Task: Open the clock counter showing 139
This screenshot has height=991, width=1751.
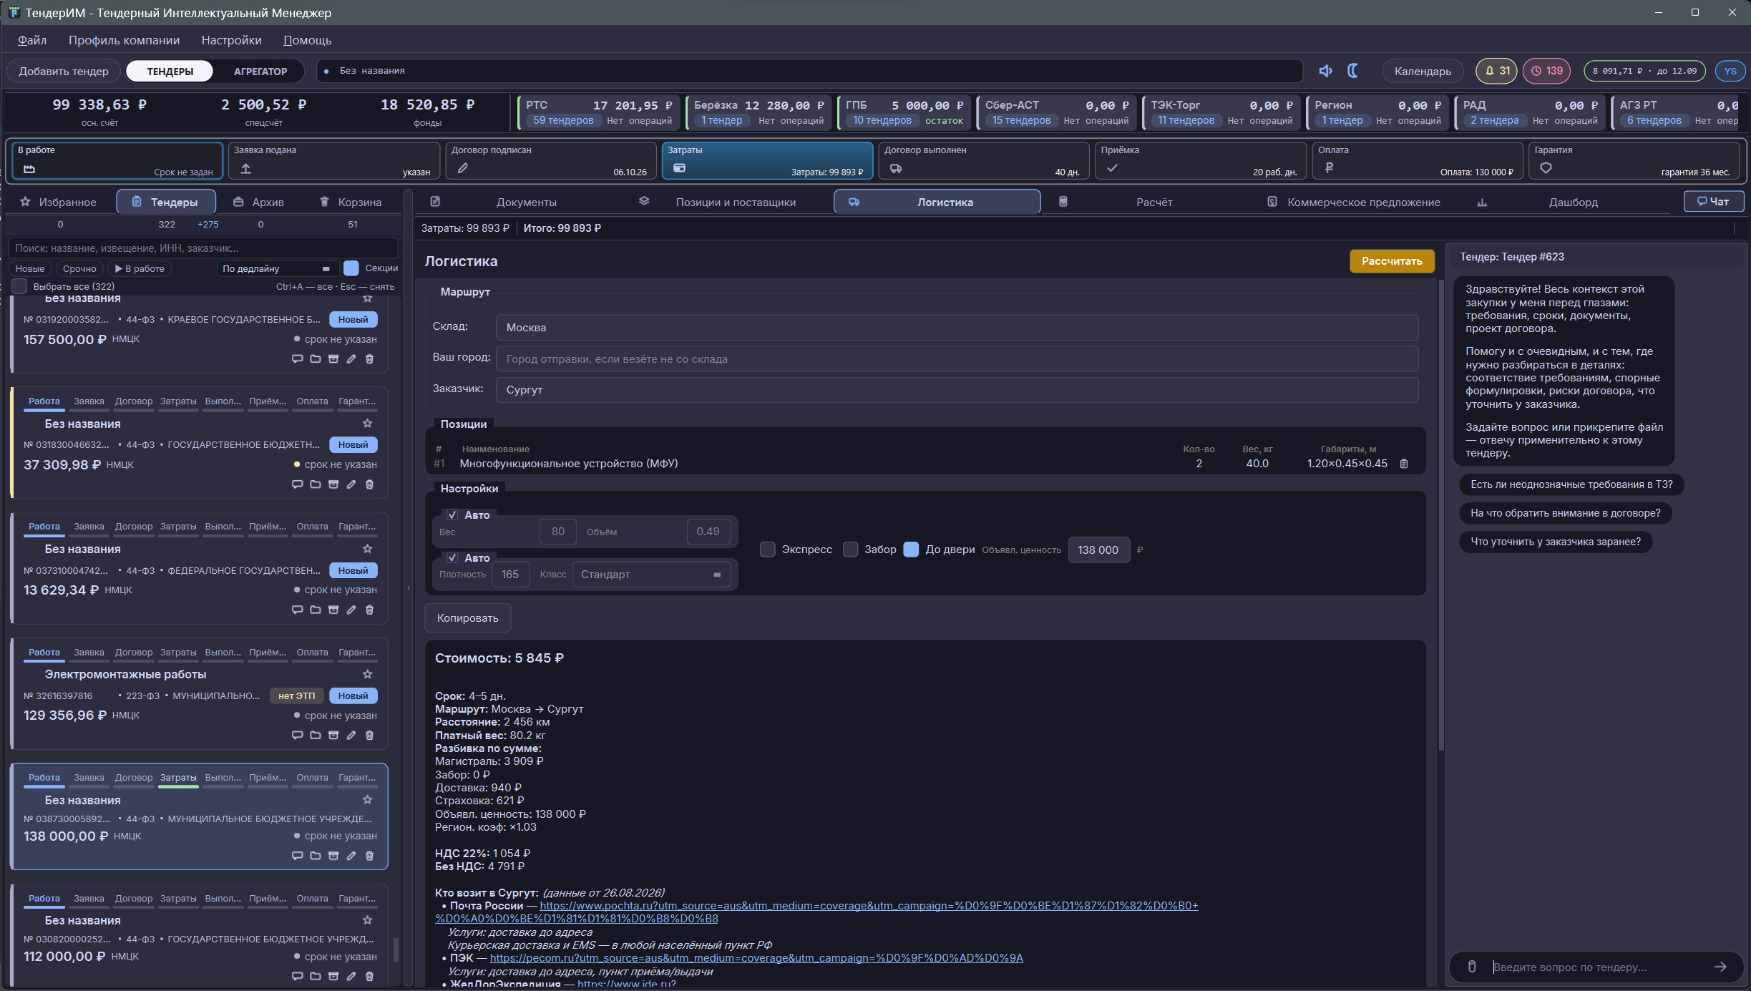Action: [x=1546, y=71]
